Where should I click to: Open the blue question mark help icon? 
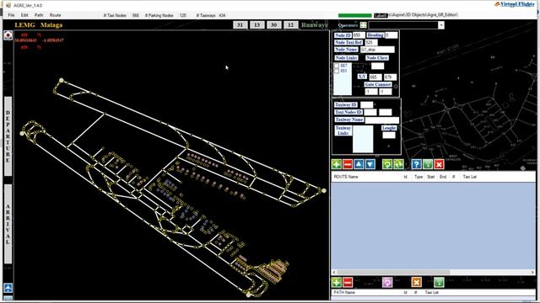tap(416, 164)
